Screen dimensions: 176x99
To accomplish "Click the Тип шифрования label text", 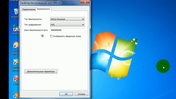I will (x=33, y=25).
